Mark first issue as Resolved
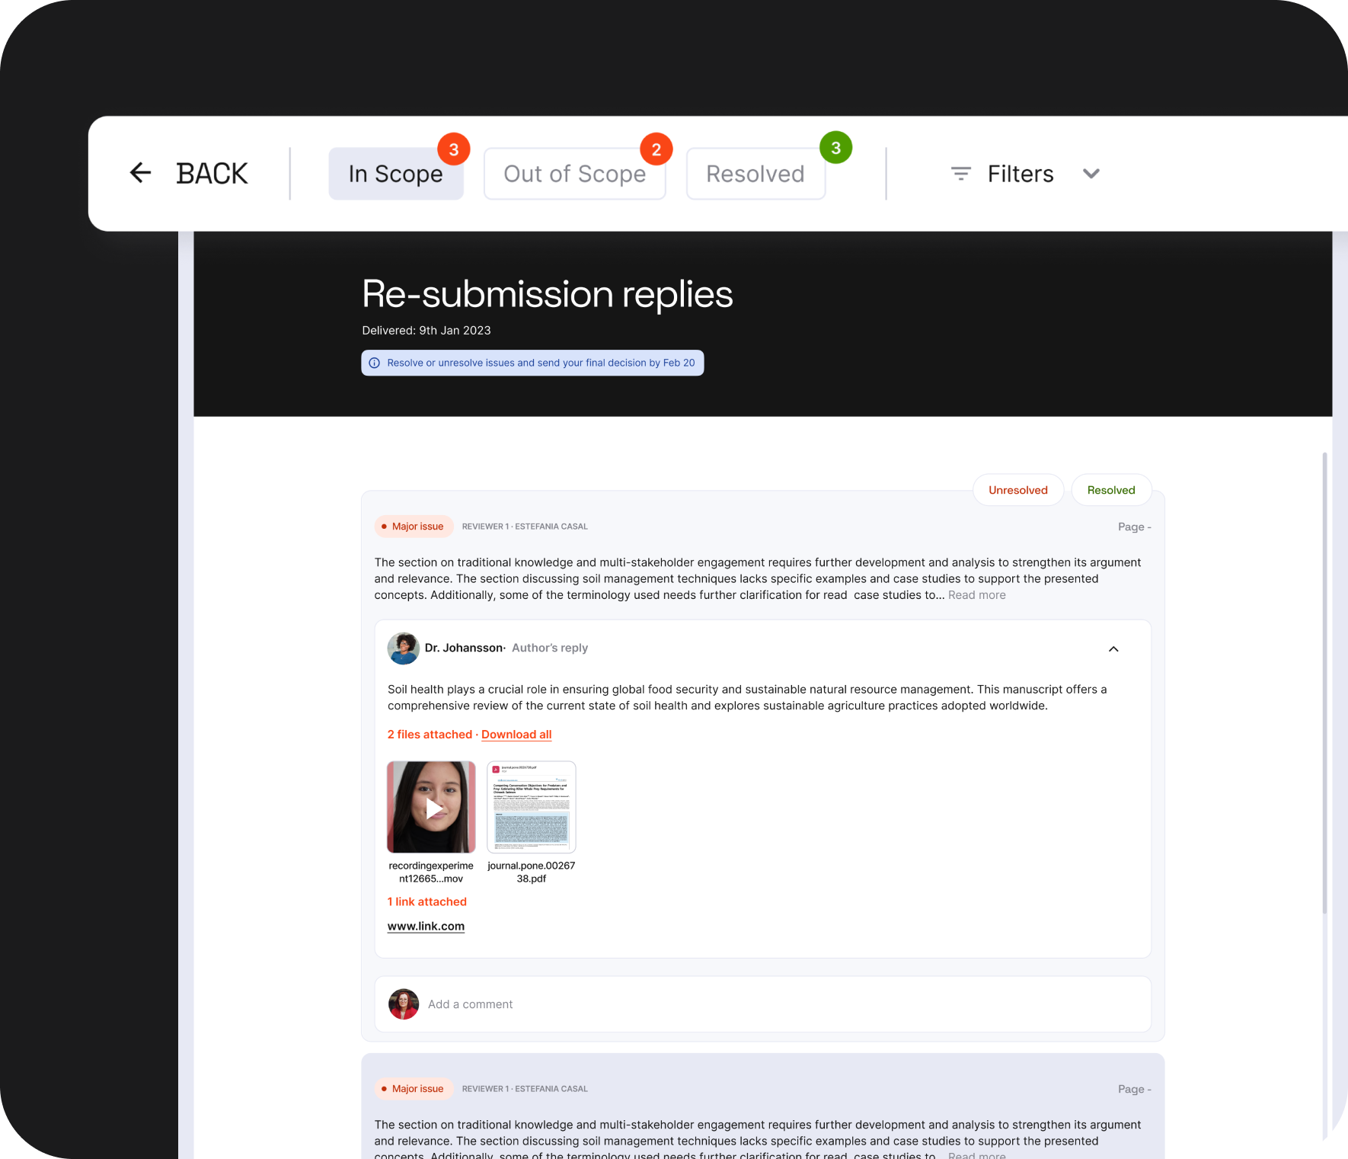Image resolution: width=1348 pixels, height=1159 pixels. tap(1111, 490)
